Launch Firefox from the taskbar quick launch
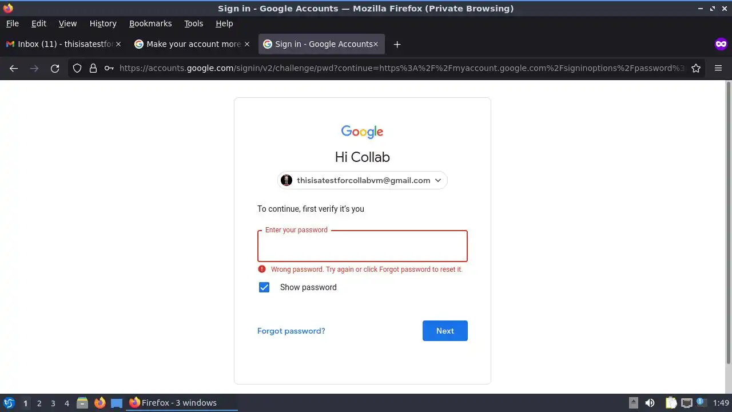Screen dimensions: 732x412 click(x=100, y=403)
